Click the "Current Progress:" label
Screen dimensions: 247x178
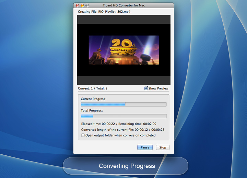point(93,99)
